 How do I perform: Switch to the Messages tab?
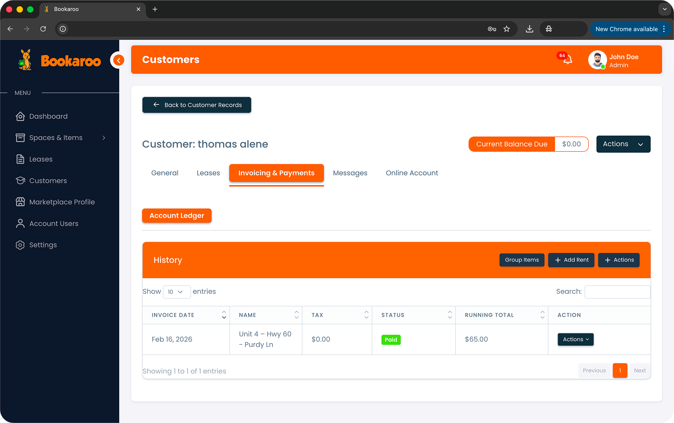pyautogui.click(x=350, y=173)
